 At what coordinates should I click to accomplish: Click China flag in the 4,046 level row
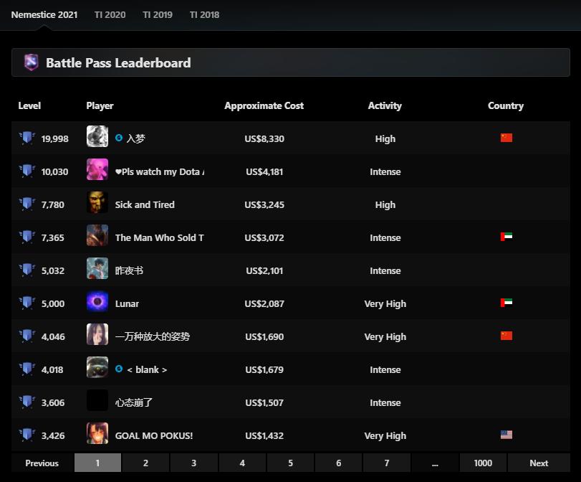[506, 336]
